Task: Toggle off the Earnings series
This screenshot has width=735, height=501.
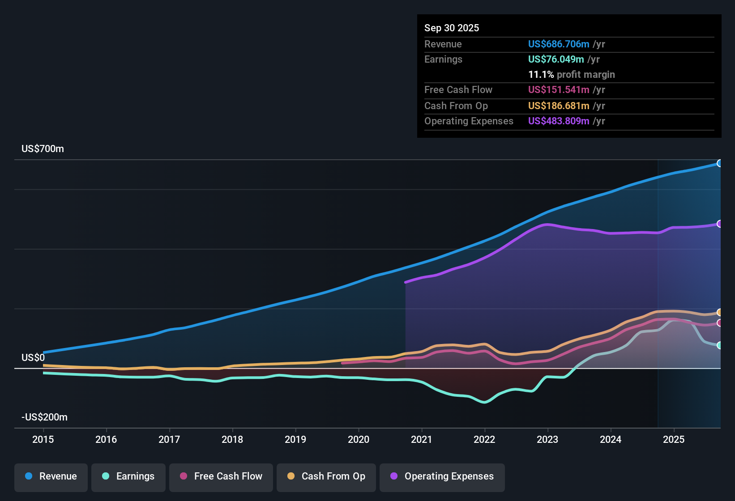Action: click(x=128, y=476)
